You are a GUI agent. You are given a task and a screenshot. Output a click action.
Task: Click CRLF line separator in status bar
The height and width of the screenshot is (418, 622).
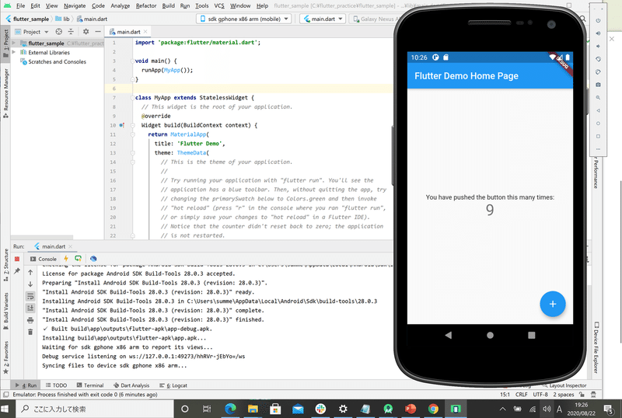tap(521, 395)
